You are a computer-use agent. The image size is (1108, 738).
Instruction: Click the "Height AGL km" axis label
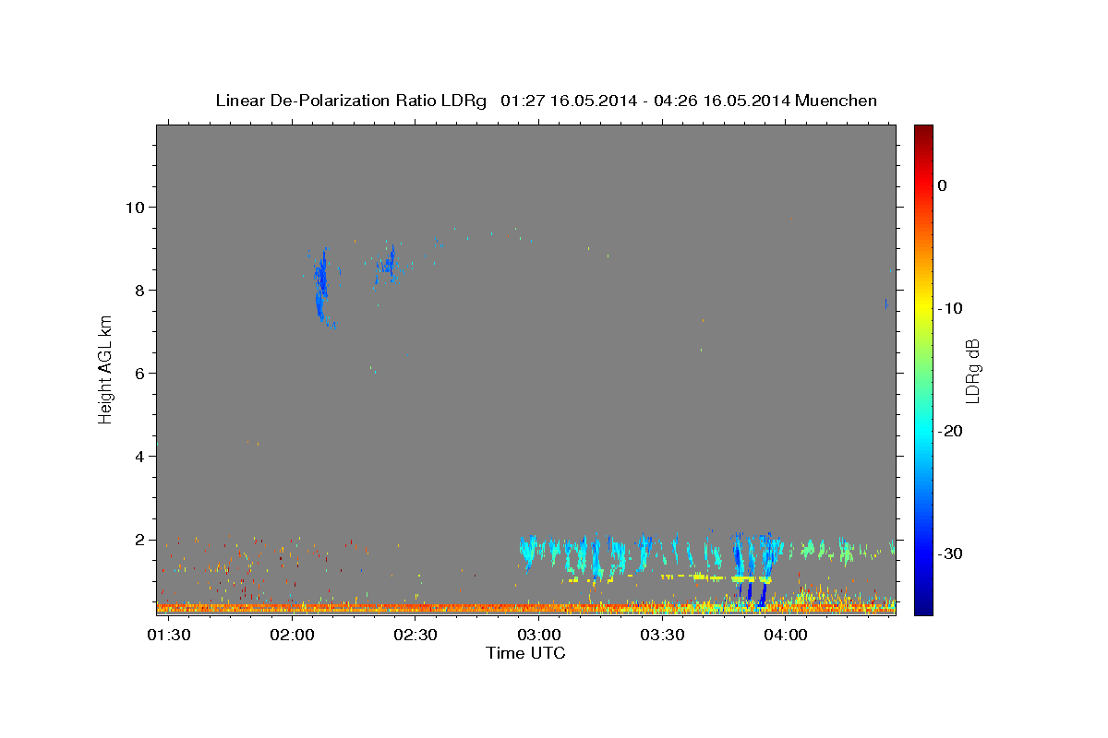(106, 368)
